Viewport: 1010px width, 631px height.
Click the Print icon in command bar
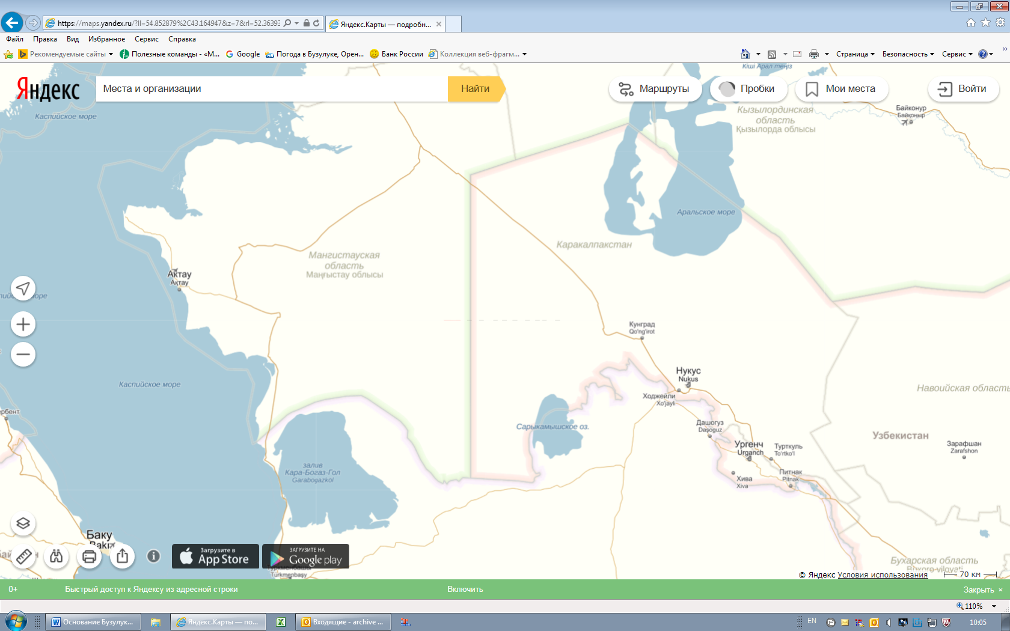814,54
